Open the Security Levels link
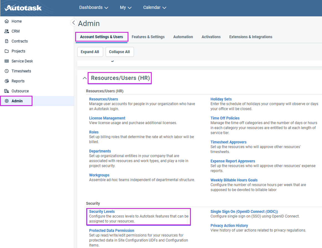The image size is (322, 248). [x=102, y=212]
